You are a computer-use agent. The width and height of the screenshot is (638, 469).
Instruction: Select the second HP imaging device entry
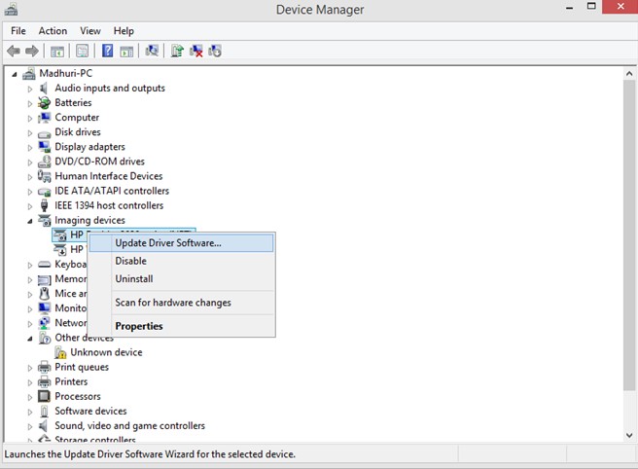click(x=77, y=249)
